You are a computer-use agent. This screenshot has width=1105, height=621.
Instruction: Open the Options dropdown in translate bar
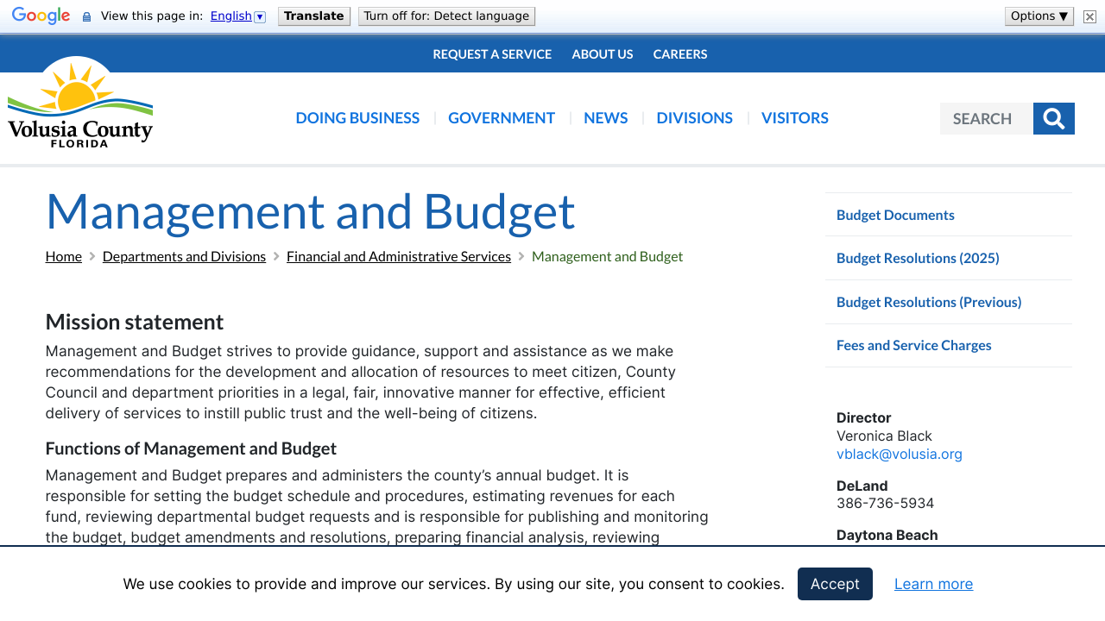(1039, 15)
